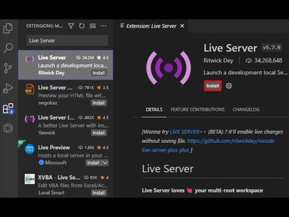Filter extensions using the funnel icon
This screenshot has width=289, height=217.
tap(71, 26)
